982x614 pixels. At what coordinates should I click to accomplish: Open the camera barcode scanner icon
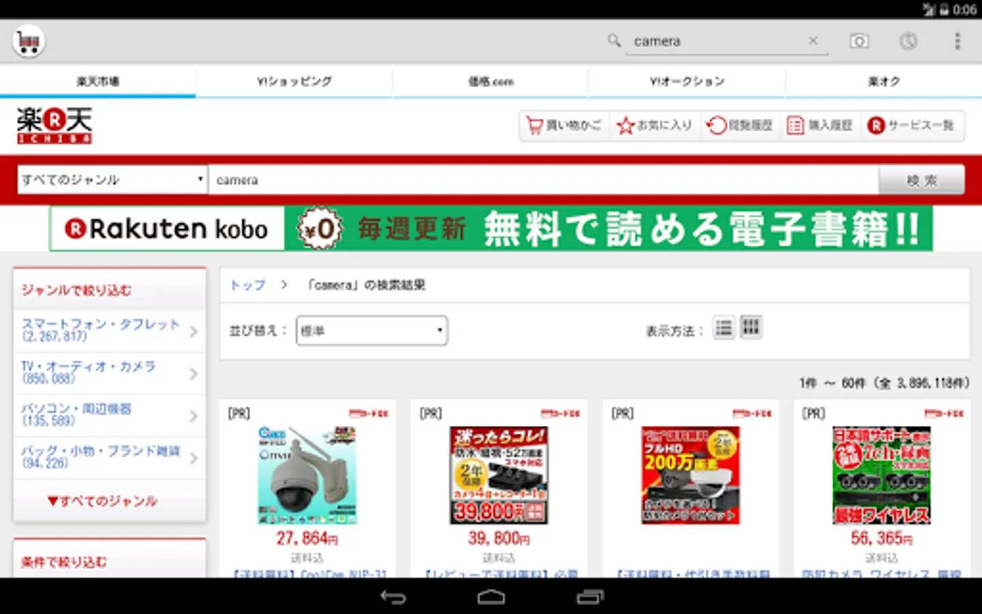point(859,41)
